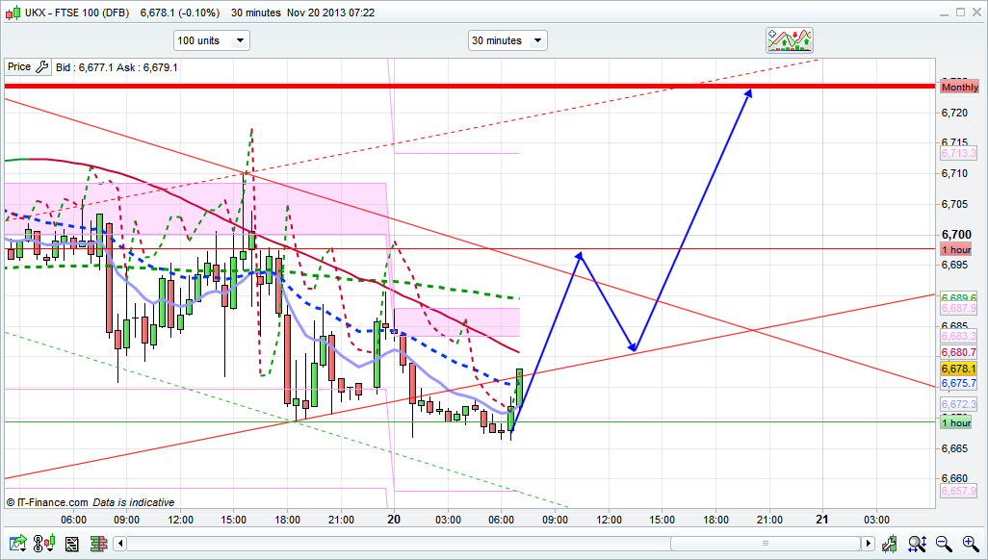Click the green '1 hour' support label

click(x=956, y=422)
